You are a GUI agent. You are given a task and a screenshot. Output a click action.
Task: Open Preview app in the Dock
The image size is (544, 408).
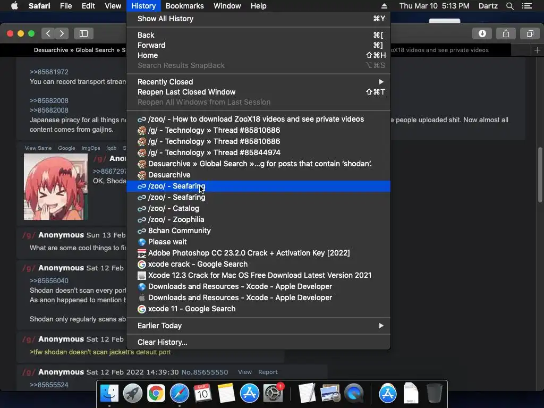pyautogui.click(x=330, y=394)
